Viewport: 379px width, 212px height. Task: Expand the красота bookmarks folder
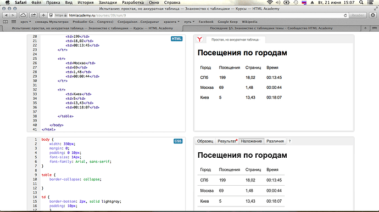pos(171,22)
